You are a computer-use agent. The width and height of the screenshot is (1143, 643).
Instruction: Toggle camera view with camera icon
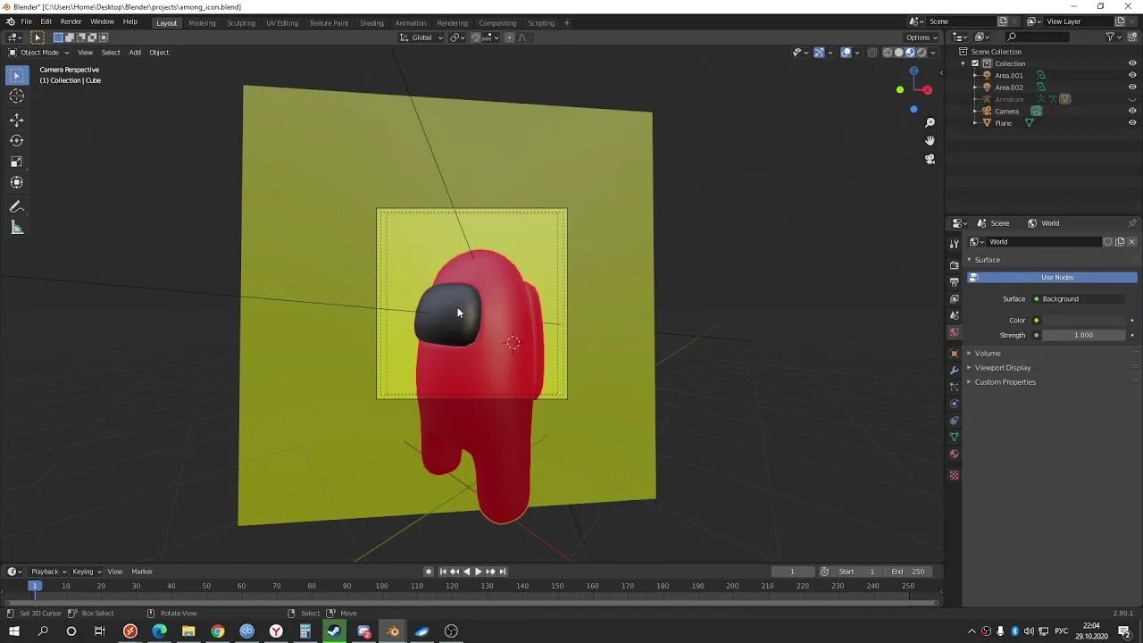pyautogui.click(x=930, y=159)
